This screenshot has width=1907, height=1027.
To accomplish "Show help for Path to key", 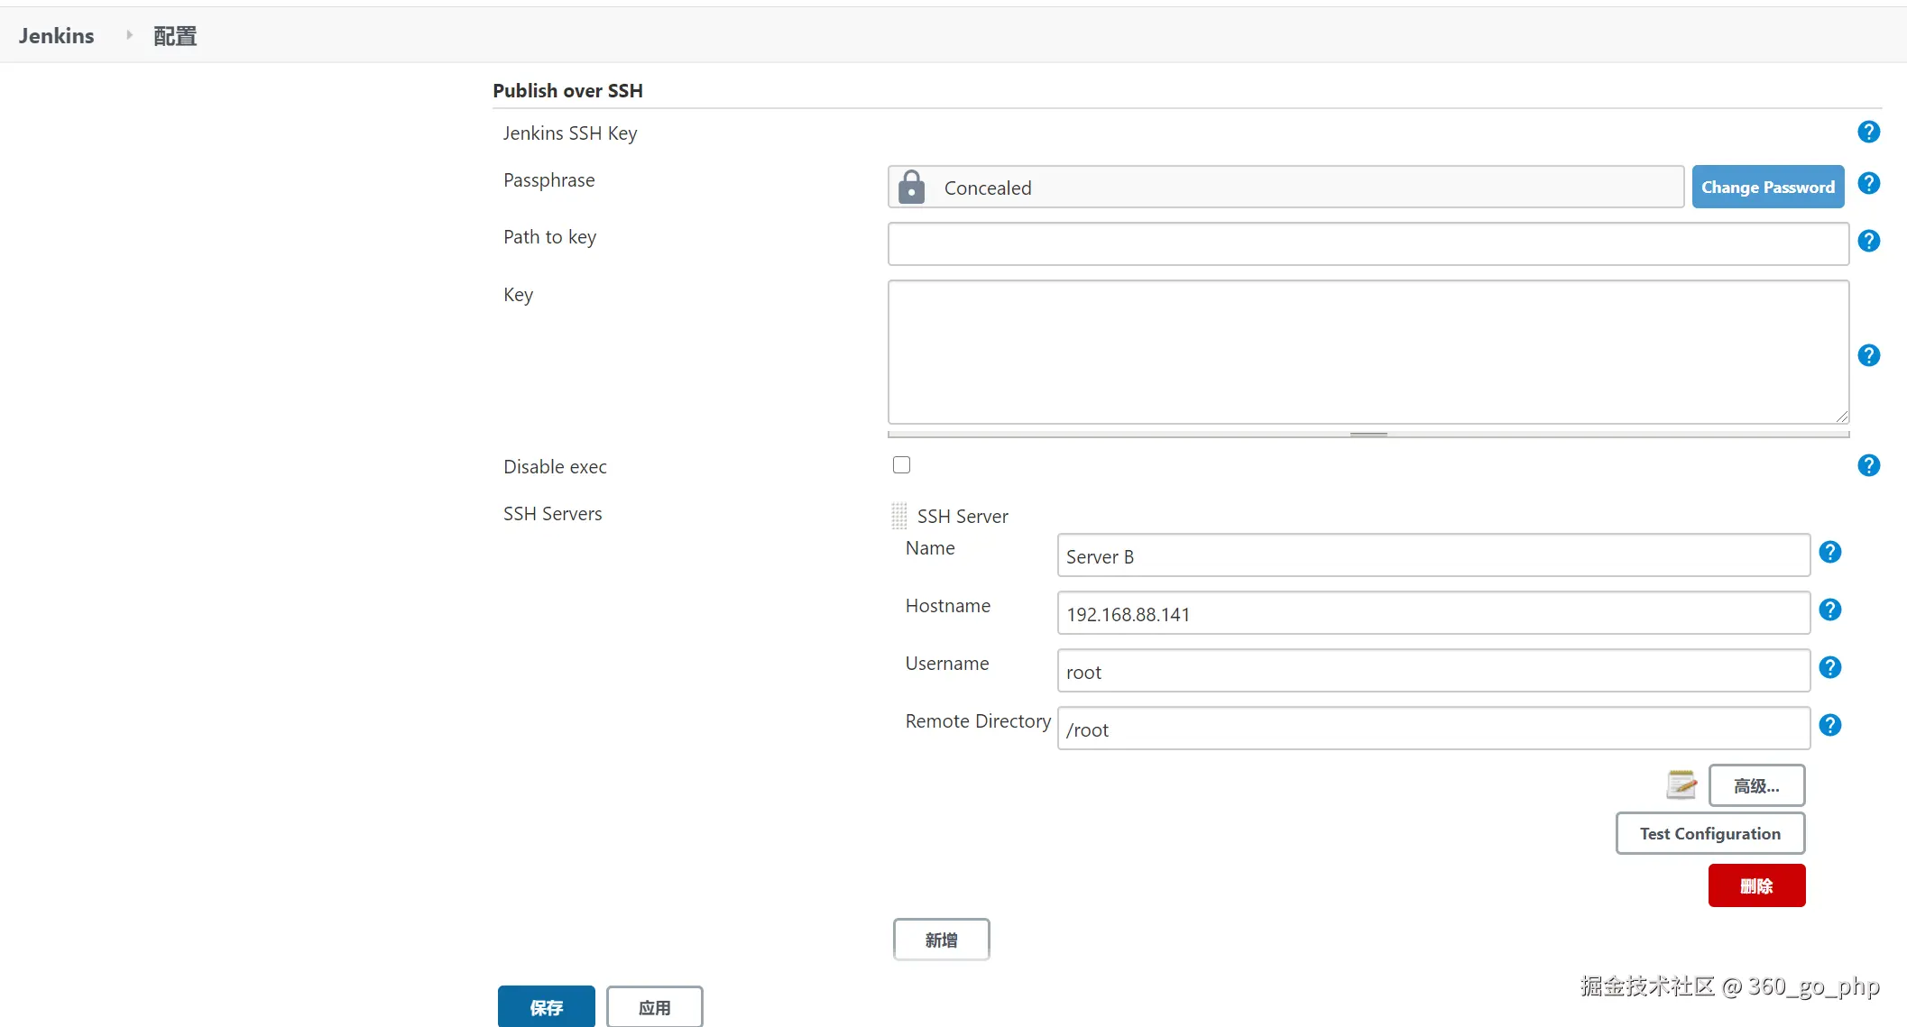I will pyautogui.click(x=1868, y=241).
